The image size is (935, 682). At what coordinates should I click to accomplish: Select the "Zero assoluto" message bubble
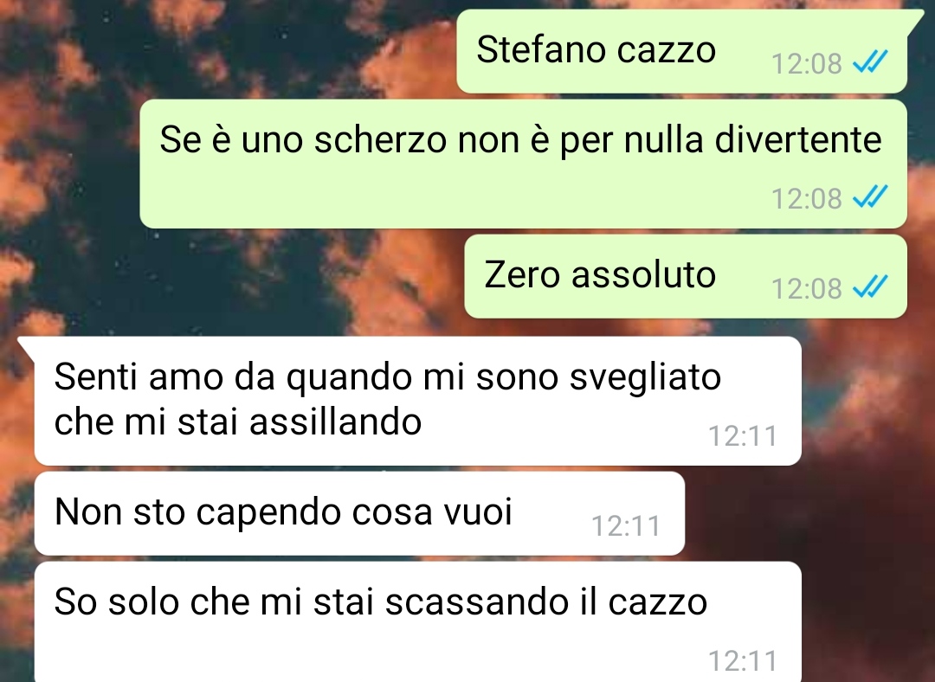[x=686, y=276]
